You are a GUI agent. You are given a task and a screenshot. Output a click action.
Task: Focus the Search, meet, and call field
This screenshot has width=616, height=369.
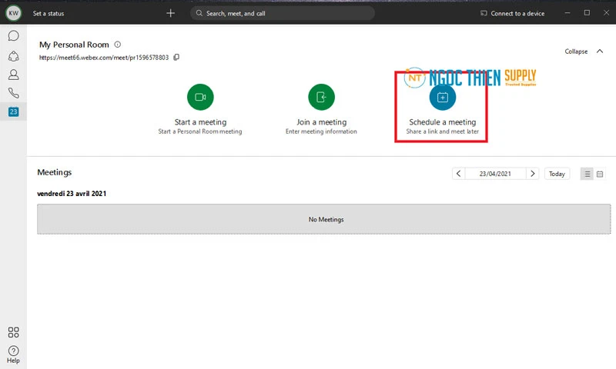point(283,13)
